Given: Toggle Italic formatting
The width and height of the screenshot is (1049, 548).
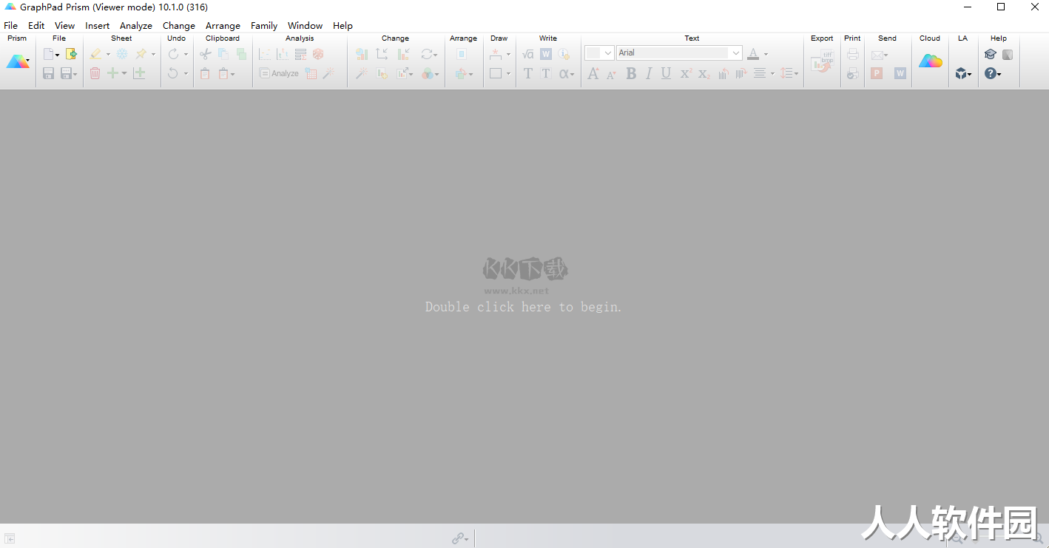Looking at the screenshot, I should click(649, 73).
